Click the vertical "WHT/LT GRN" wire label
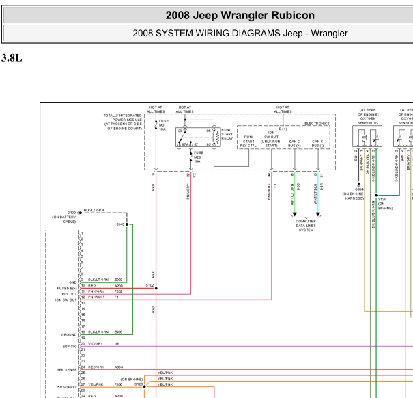Viewport: 413px width, 398px height. point(292,194)
